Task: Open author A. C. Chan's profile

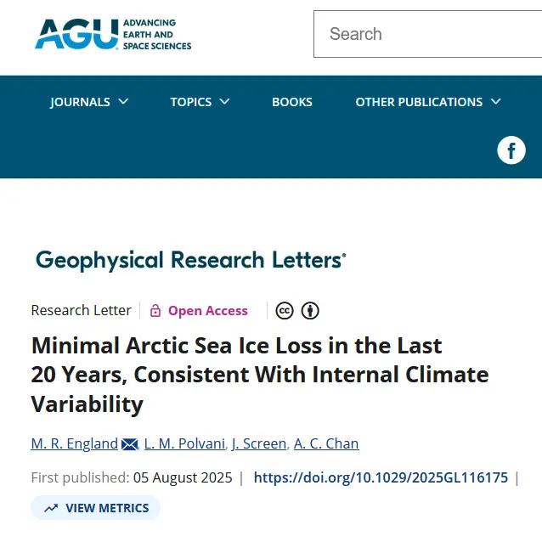Action: pyautogui.click(x=326, y=443)
